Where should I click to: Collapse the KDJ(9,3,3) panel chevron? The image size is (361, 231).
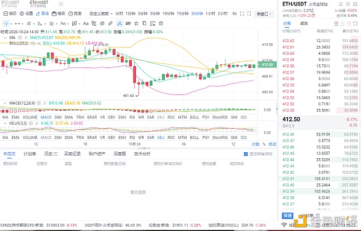(5, 123)
